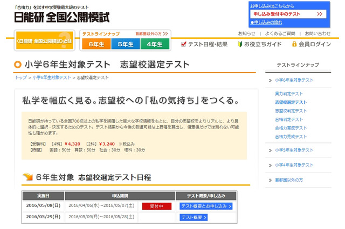Open the お知らせ link
The height and width of the screenshot is (229, 345).
[x=247, y=33]
